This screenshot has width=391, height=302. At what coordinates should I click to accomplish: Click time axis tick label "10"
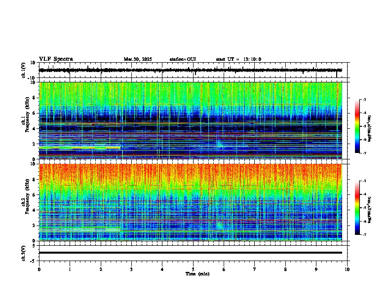(x=347, y=269)
